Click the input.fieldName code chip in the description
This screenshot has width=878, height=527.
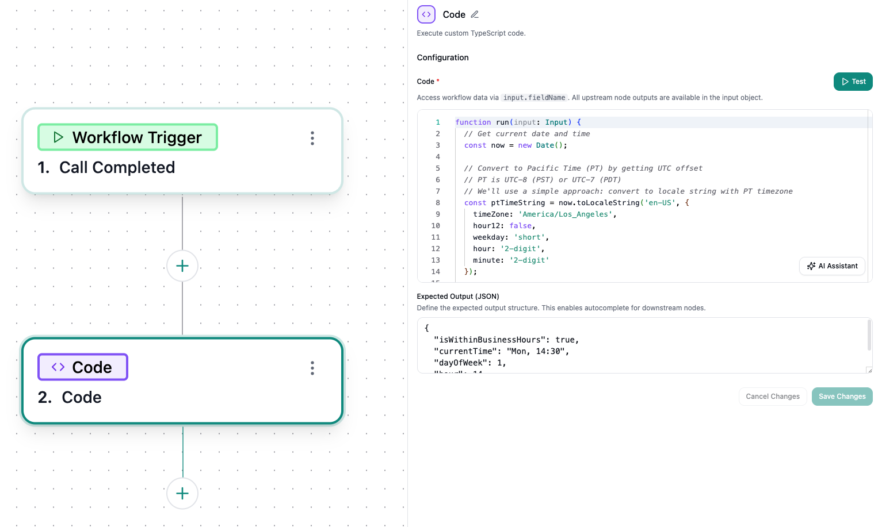(534, 97)
